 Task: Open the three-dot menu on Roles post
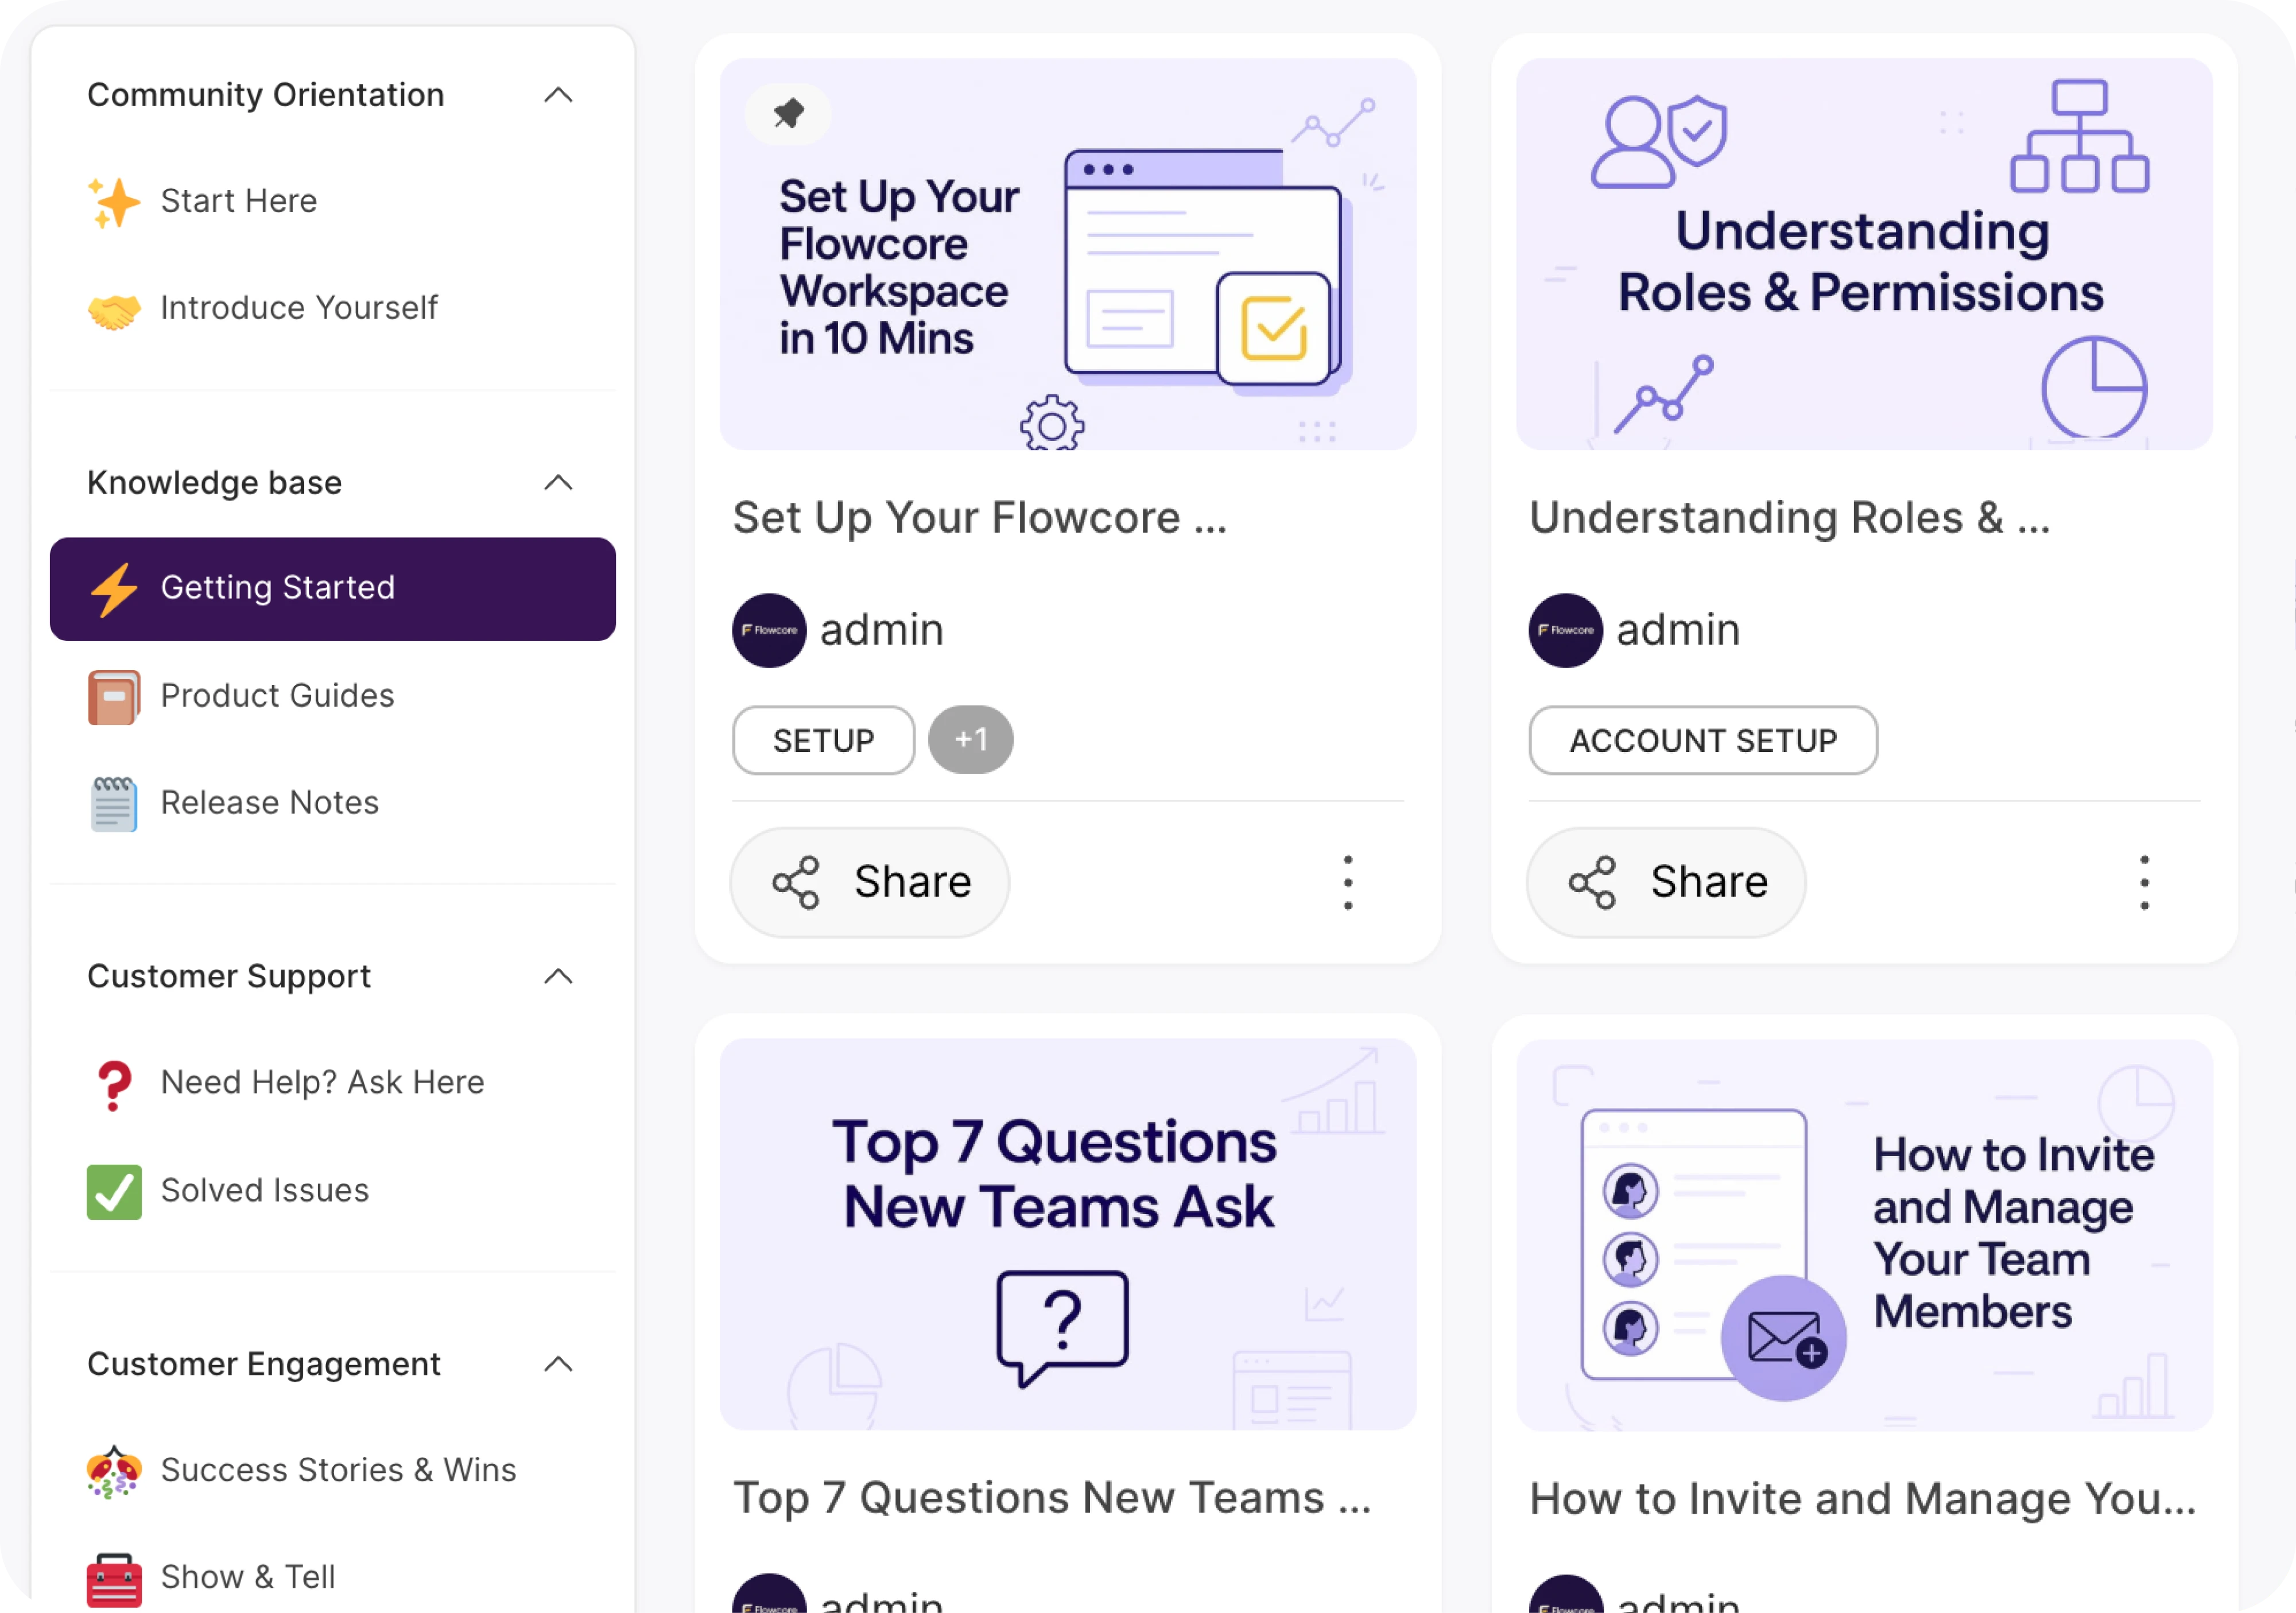[2143, 882]
